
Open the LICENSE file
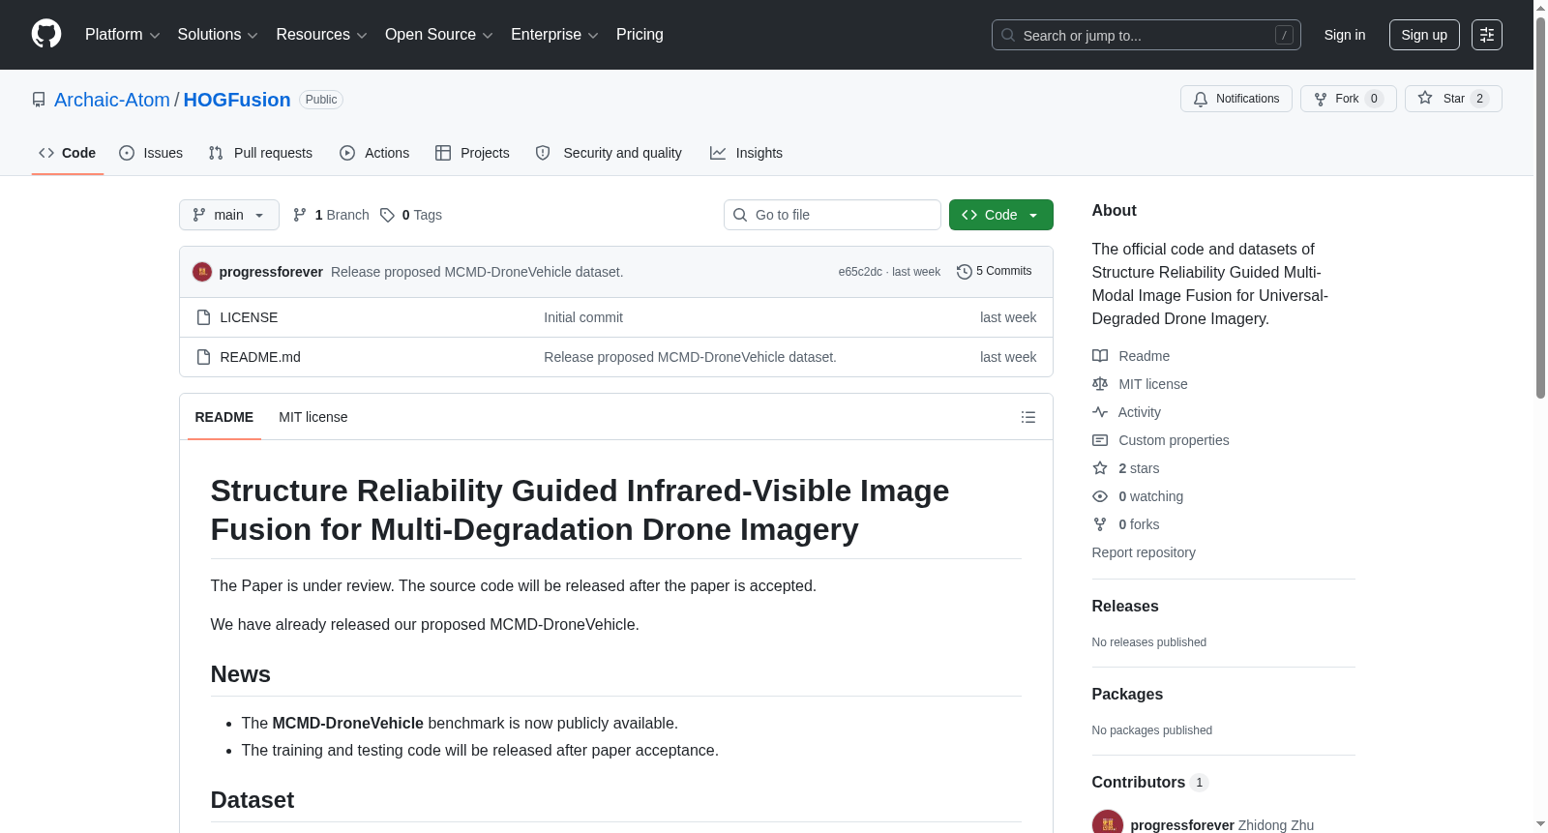(x=249, y=317)
